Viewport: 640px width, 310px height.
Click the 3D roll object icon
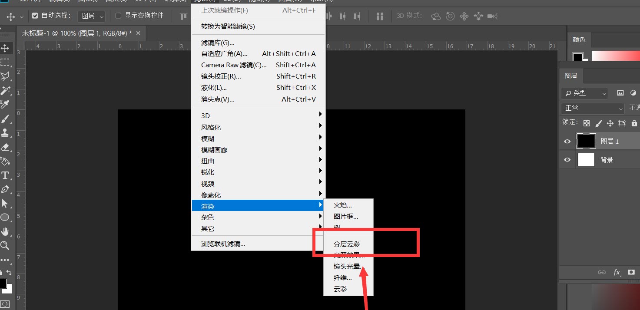tap(450, 16)
